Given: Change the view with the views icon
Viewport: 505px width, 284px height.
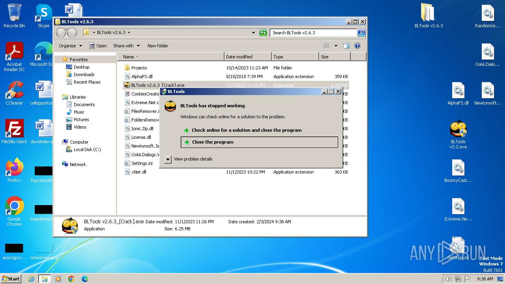Looking at the screenshot, I should click(x=326, y=46).
